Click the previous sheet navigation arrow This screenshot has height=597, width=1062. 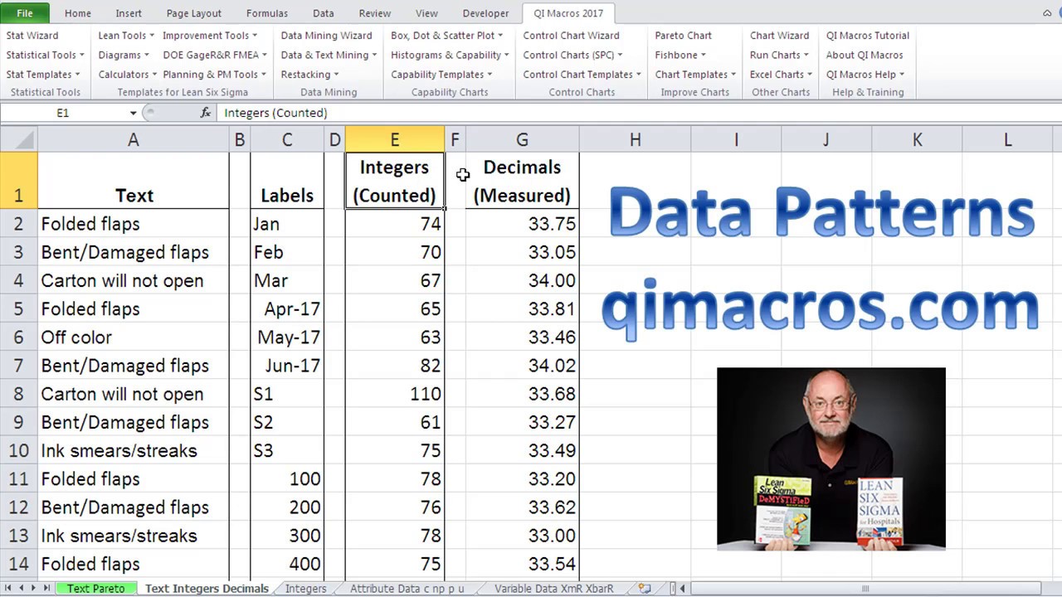21,589
